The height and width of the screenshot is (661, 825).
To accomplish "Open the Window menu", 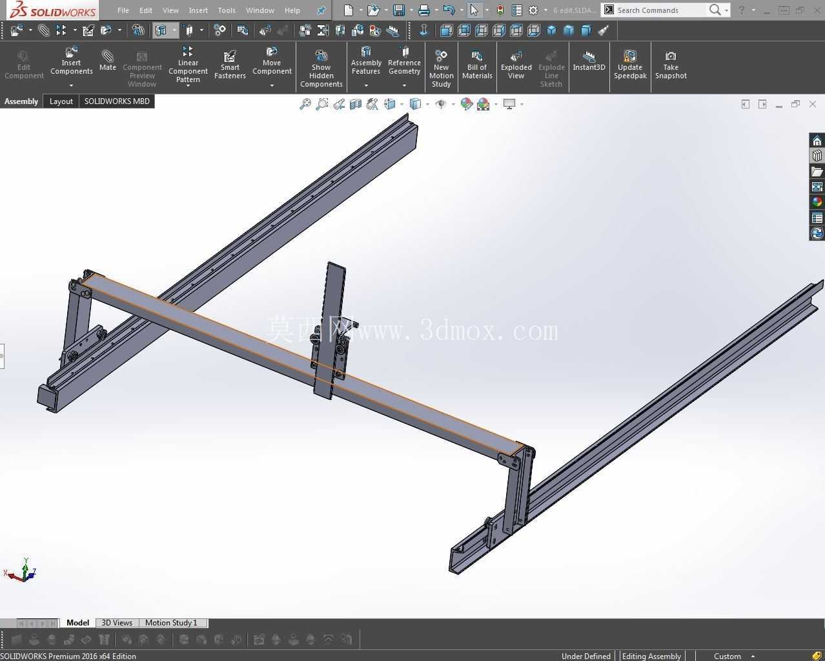I will [260, 10].
